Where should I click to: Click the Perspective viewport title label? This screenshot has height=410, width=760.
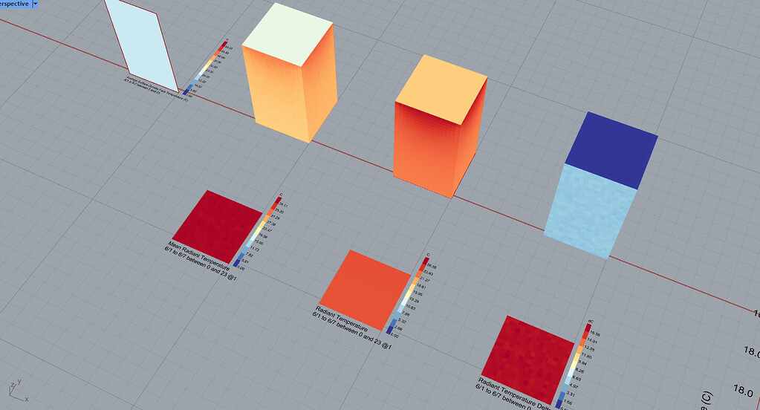tap(13, 4)
